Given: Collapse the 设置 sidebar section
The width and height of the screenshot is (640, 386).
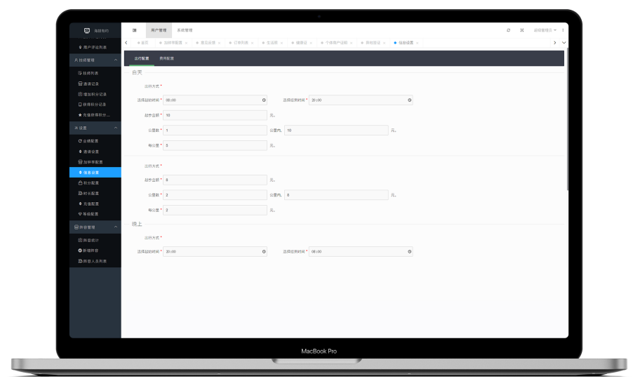Looking at the screenshot, I should [x=116, y=128].
